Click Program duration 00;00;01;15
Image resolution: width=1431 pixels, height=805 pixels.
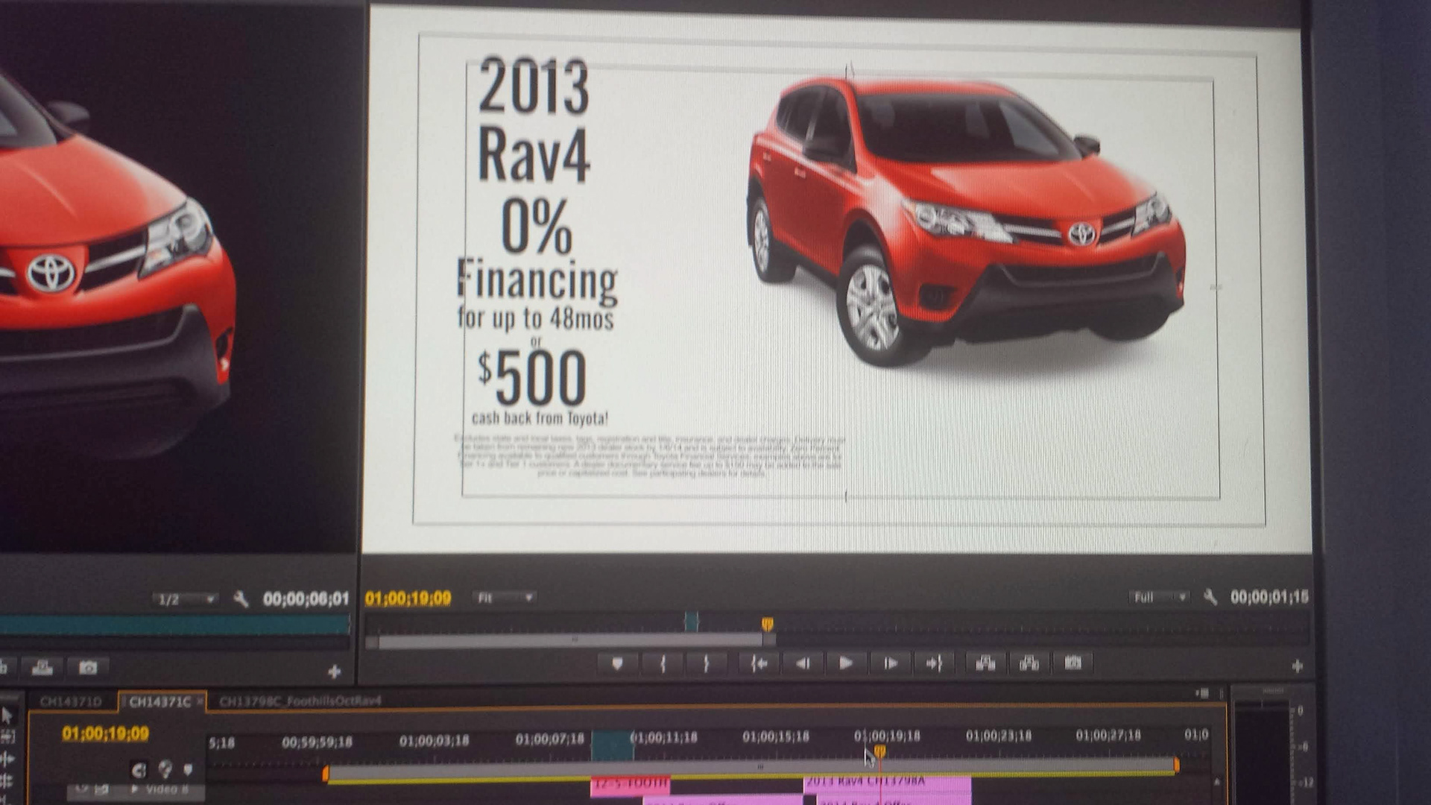pyautogui.click(x=1269, y=596)
